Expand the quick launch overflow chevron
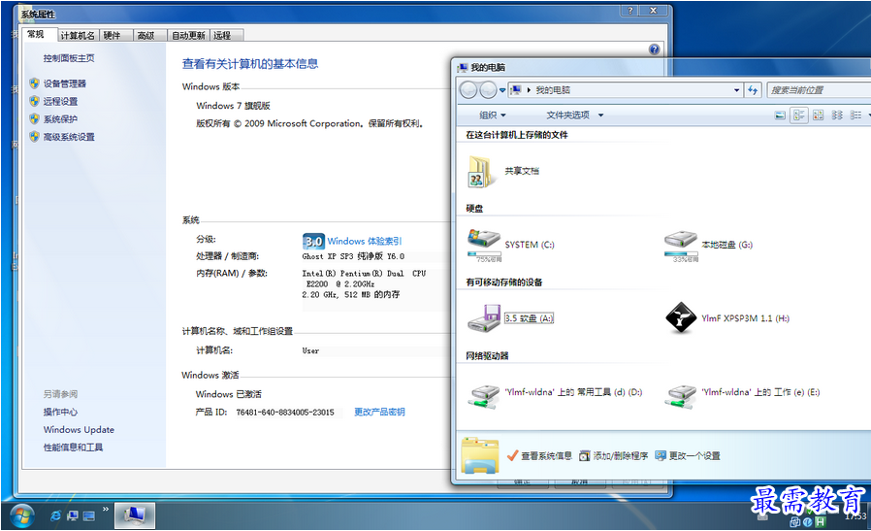The height and width of the screenshot is (531, 871). [105, 509]
